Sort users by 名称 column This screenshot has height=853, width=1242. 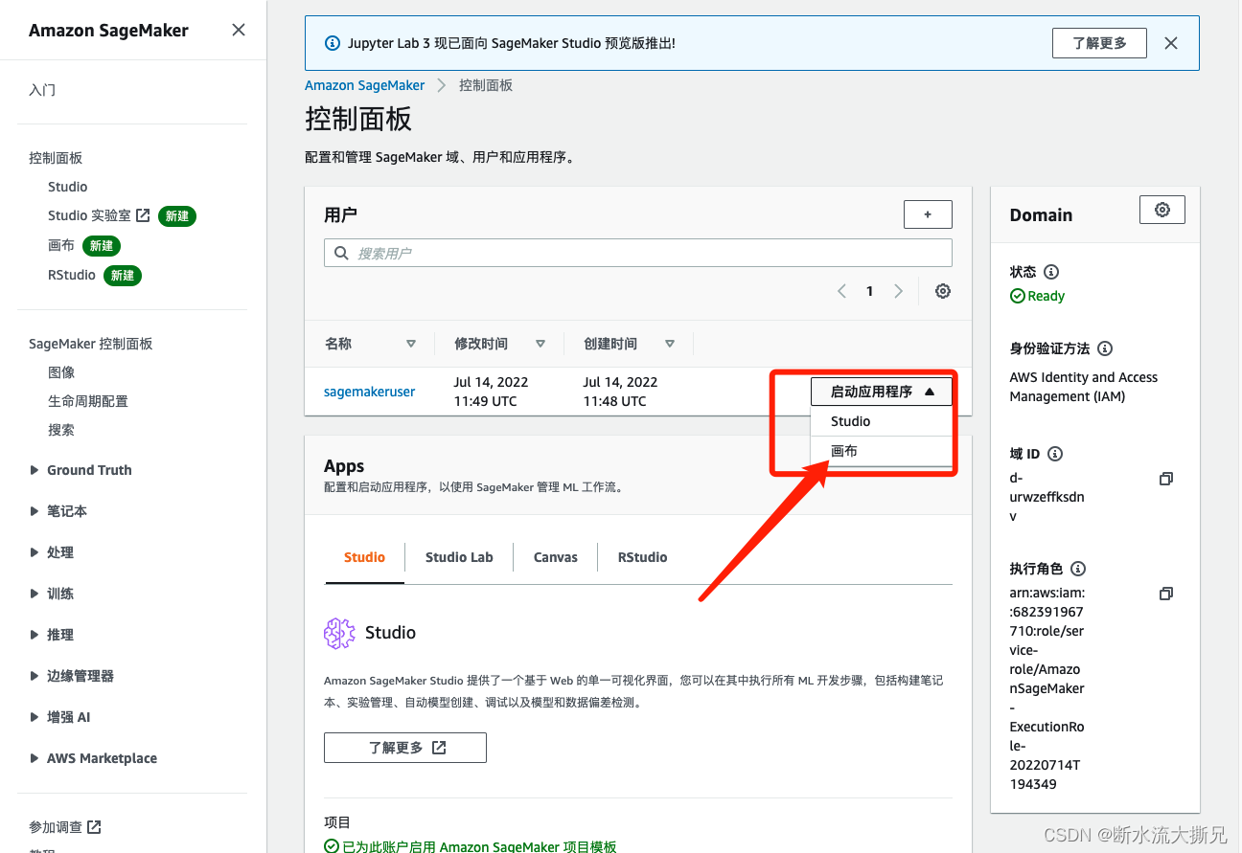pos(411,344)
